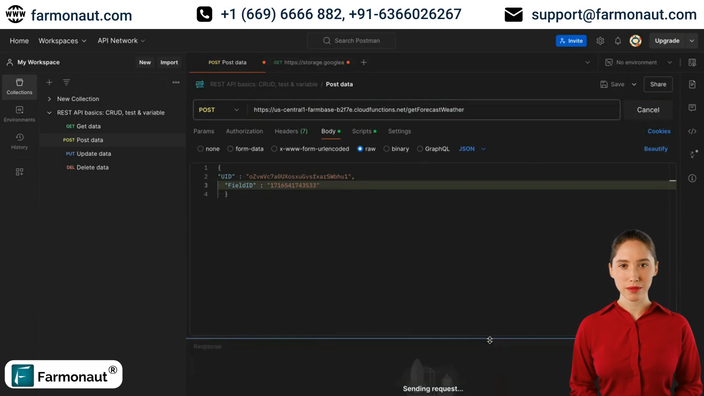The width and height of the screenshot is (704, 396).
Task: Click the Notifications bell icon
Action: click(x=618, y=41)
